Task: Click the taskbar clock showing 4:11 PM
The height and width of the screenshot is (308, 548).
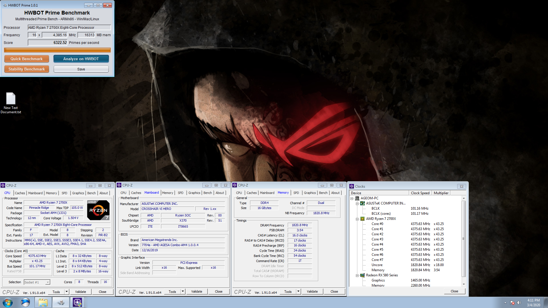Action: (533, 303)
